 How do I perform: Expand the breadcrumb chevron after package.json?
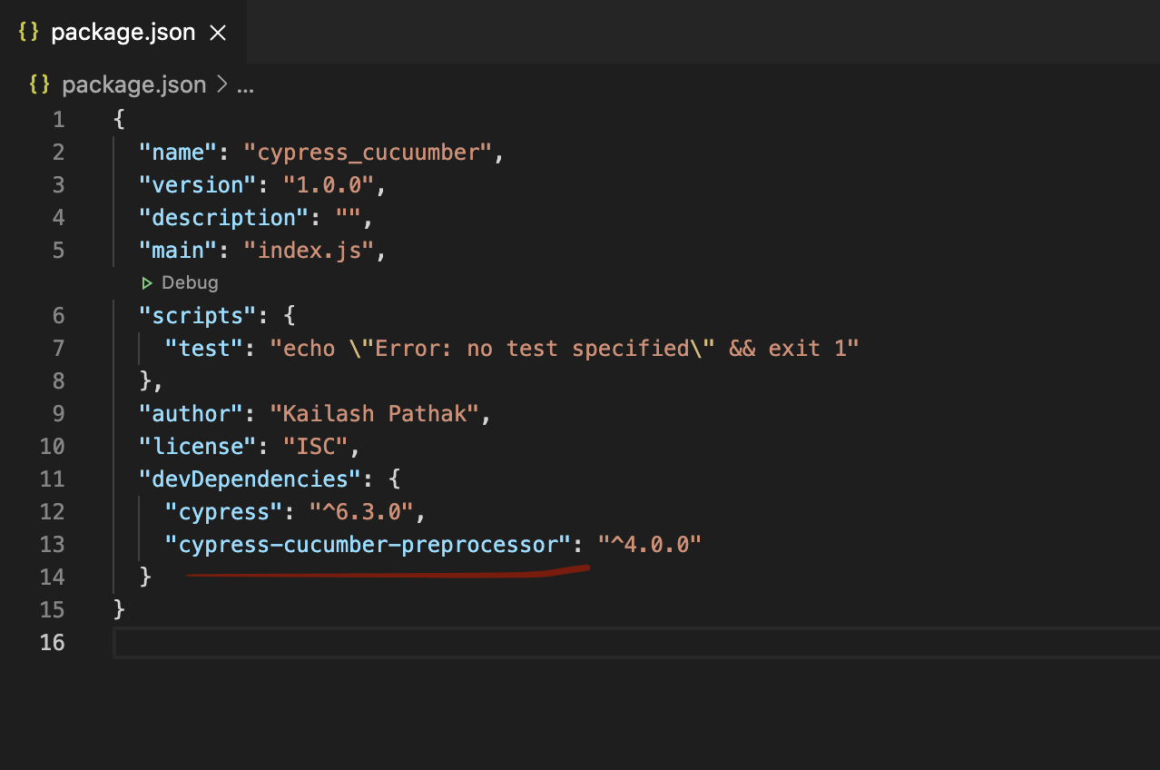222,85
